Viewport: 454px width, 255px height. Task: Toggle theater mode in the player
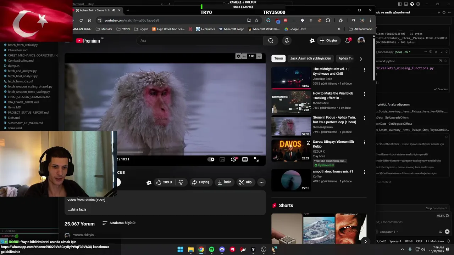tap(245, 159)
